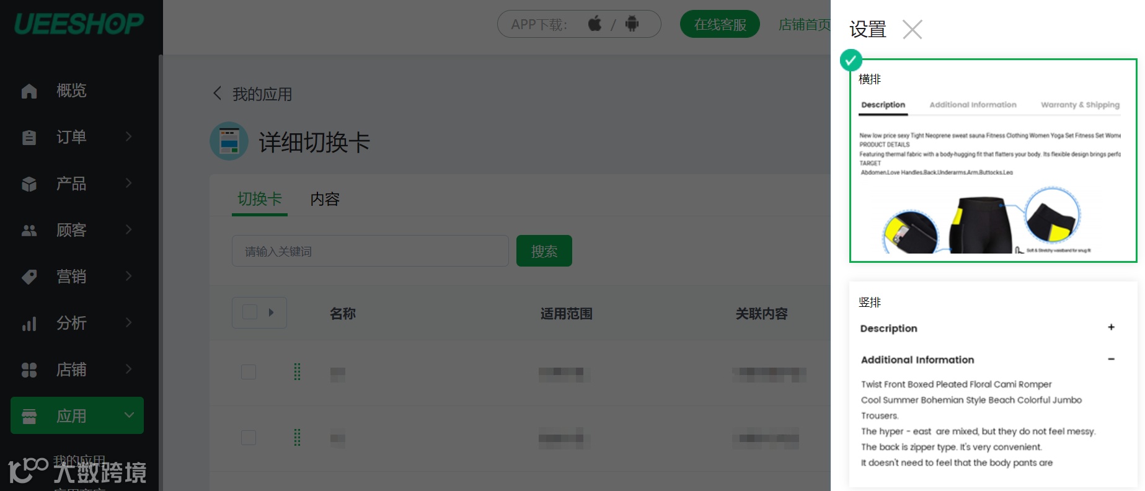
Task: Collapse the Additional Information section minus icon
Action: 1112,359
